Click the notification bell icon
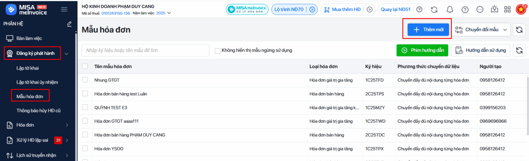This screenshot has width=529, height=161. tap(450, 10)
